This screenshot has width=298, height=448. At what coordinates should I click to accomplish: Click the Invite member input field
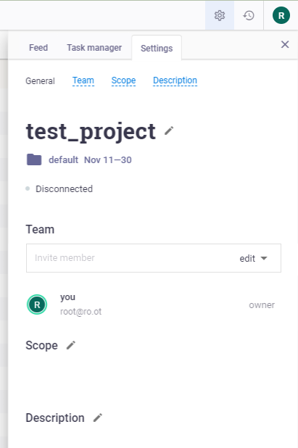[131, 258]
